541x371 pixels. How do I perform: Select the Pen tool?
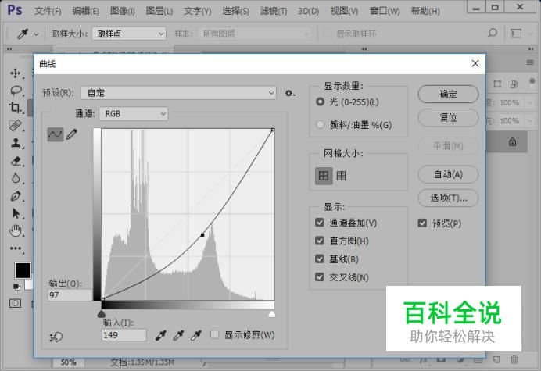point(16,196)
